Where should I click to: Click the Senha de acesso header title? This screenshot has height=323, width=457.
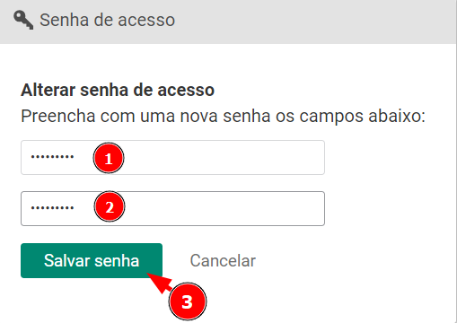click(x=107, y=20)
